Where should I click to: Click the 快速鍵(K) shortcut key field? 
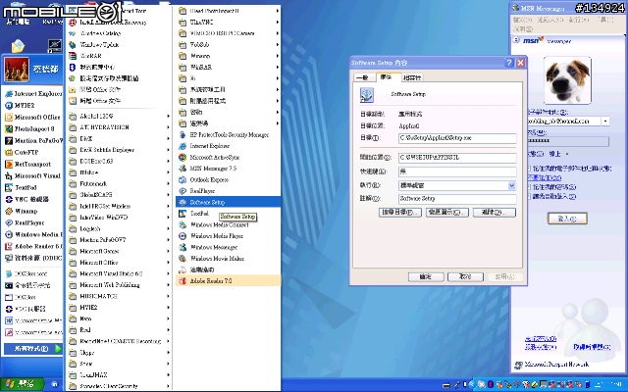click(x=457, y=171)
